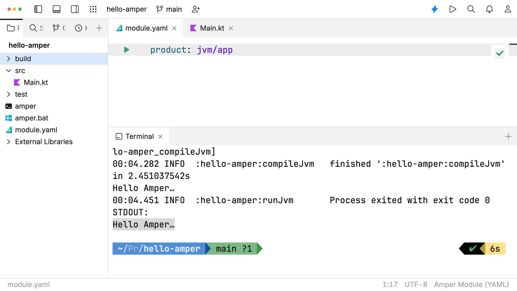The height and width of the screenshot is (291, 517).
Task: Open the apps grid menu
Action: [x=93, y=9]
